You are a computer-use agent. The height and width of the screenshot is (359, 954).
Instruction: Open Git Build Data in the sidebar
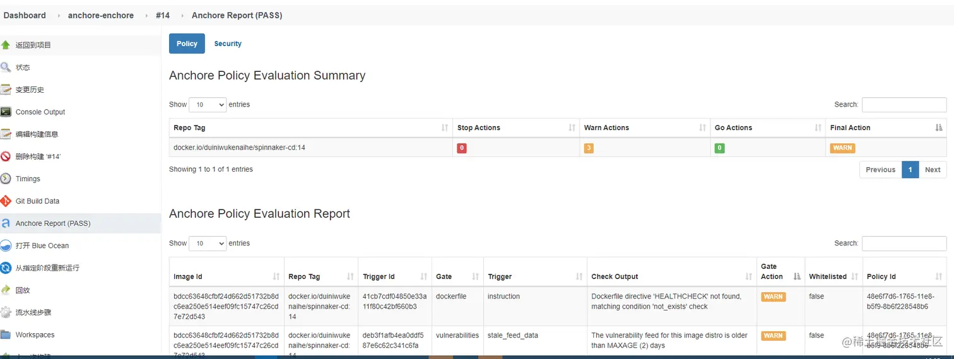point(37,201)
